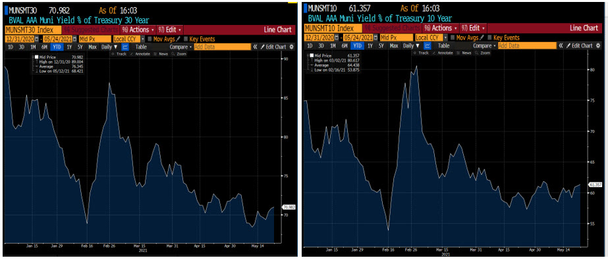Click 70.982 last value label on MUNSMT30 axis
Screen dimensions: 608x260
(x=289, y=207)
